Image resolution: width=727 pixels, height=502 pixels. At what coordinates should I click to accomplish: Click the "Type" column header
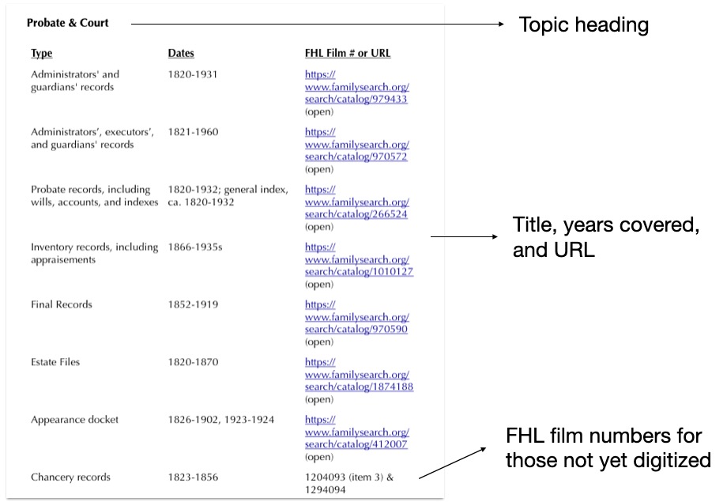click(42, 54)
